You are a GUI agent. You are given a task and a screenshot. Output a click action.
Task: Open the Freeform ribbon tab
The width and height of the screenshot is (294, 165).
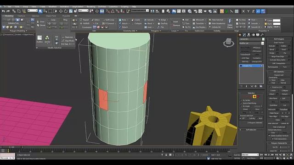pyautogui.click(x=22, y=16)
